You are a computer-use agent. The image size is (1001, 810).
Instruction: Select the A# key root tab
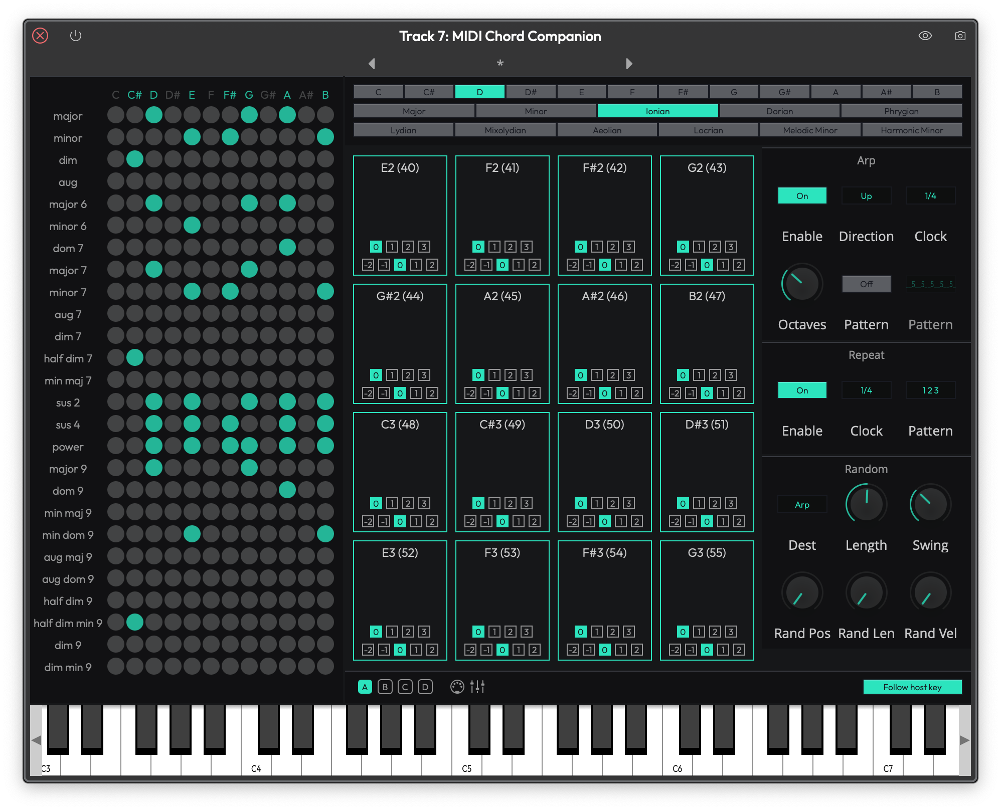(x=886, y=92)
